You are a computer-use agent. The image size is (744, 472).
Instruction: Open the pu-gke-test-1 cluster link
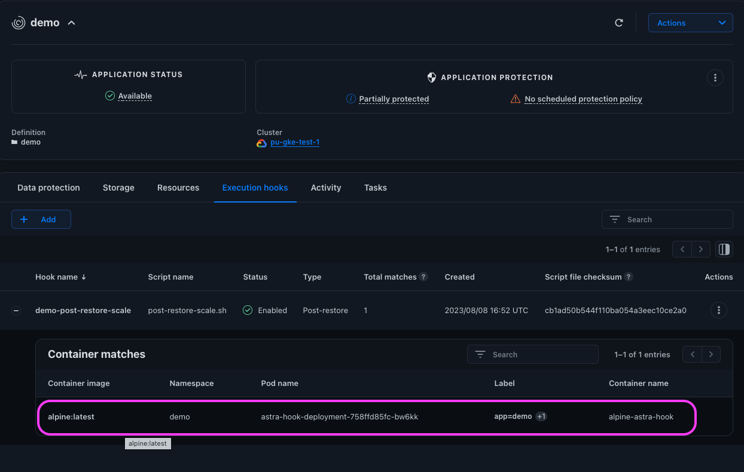[x=294, y=142]
